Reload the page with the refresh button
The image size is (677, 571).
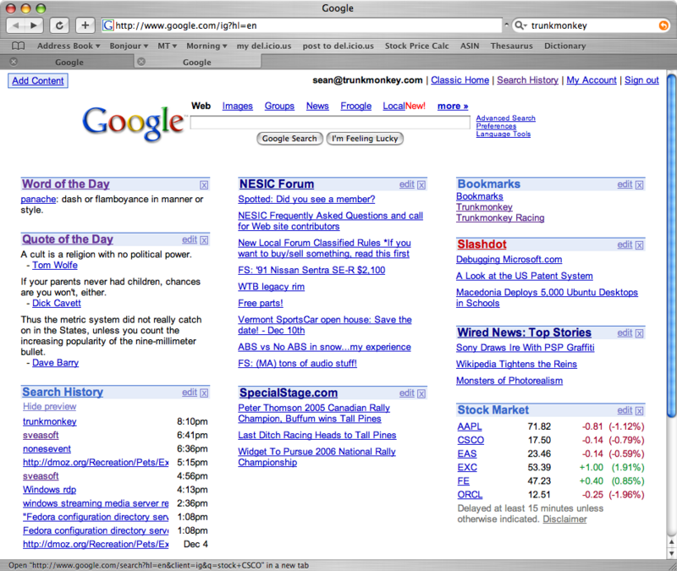61,25
